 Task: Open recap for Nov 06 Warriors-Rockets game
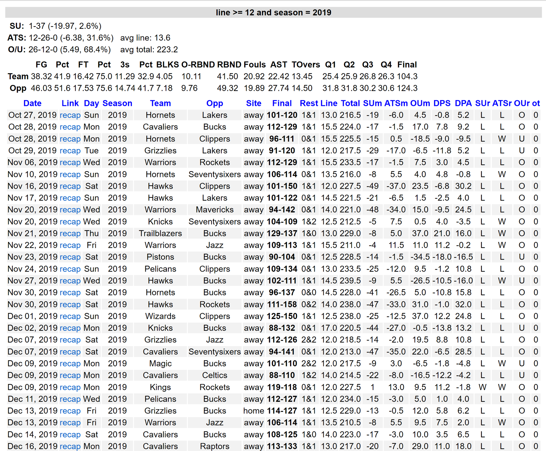(x=70, y=162)
